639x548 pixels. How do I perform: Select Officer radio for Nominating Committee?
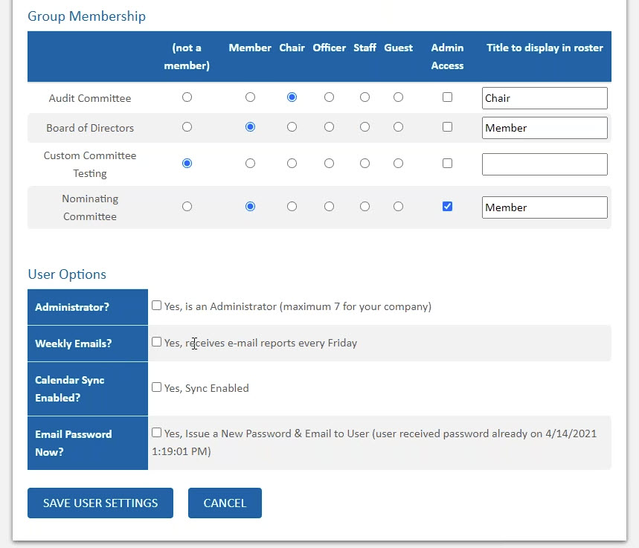click(329, 207)
